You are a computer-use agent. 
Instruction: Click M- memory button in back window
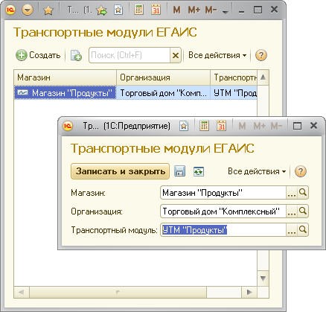pyautogui.click(x=211, y=10)
